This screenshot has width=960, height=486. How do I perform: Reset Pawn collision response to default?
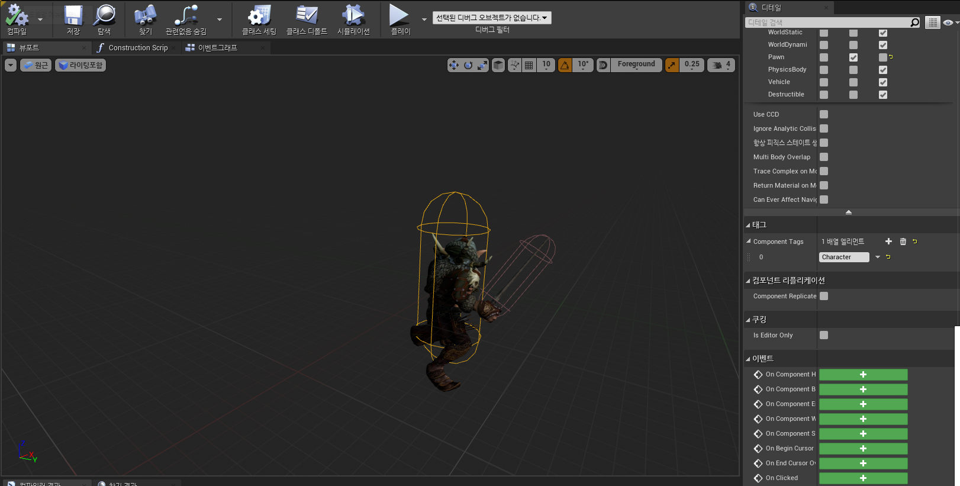(891, 57)
